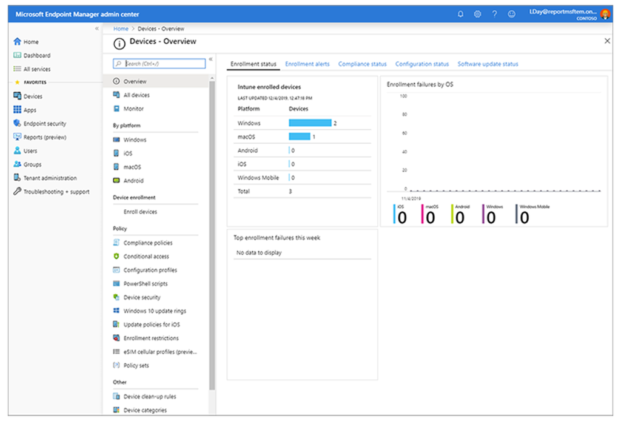Screen dimensions: 621x421
Task: Open eSIM cellular profiles (preview)
Action: click(160, 352)
